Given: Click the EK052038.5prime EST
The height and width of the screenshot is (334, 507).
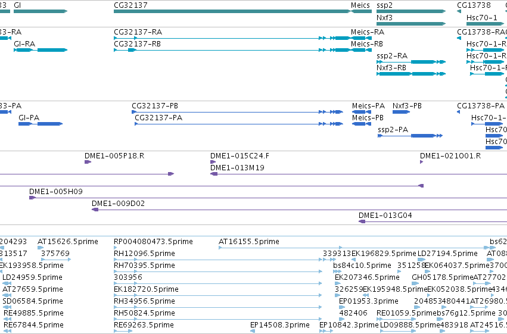Looking at the screenshot, I should click(x=430, y=295).
